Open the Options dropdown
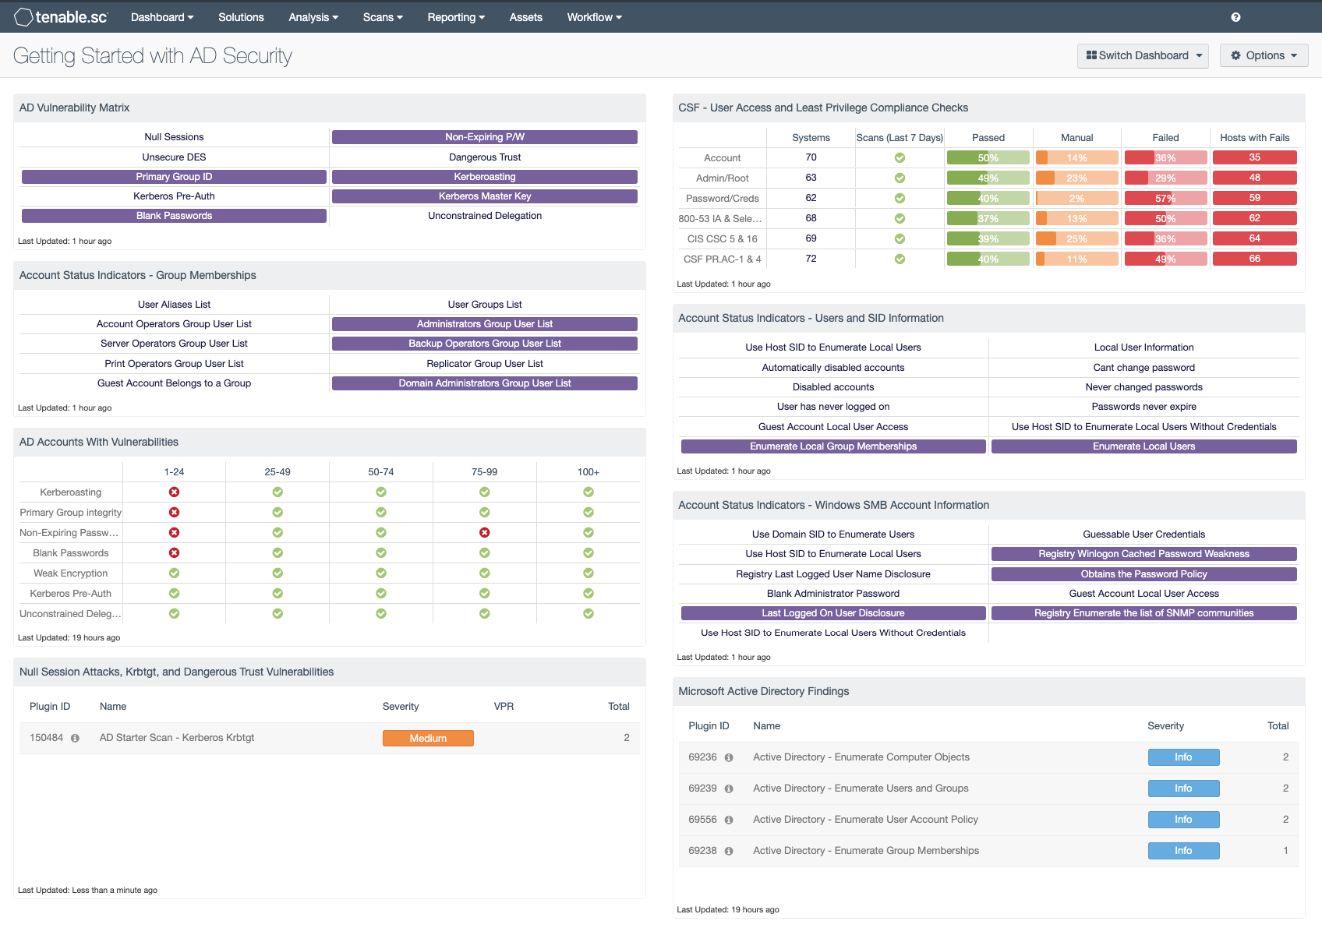Image resolution: width=1322 pixels, height=935 pixels. point(1264,55)
